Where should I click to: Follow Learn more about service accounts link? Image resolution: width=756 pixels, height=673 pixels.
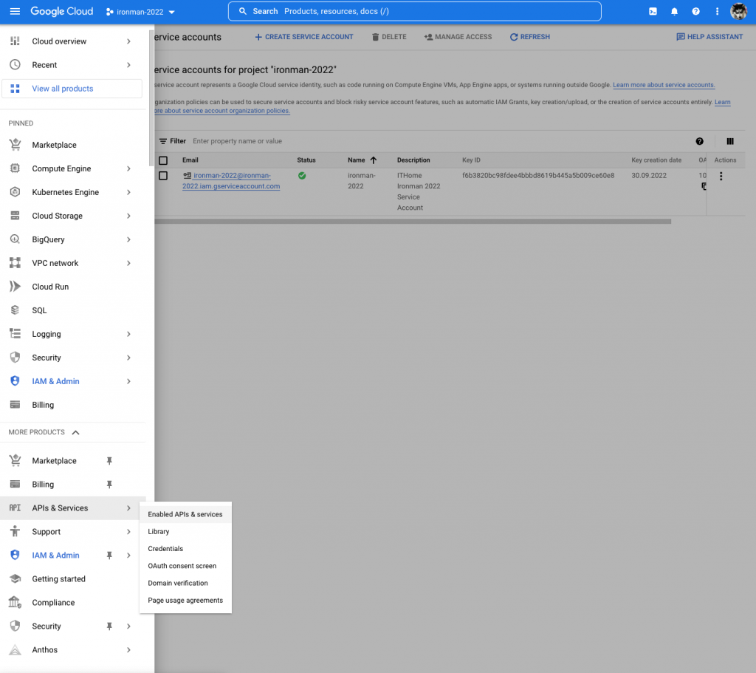pyautogui.click(x=664, y=85)
